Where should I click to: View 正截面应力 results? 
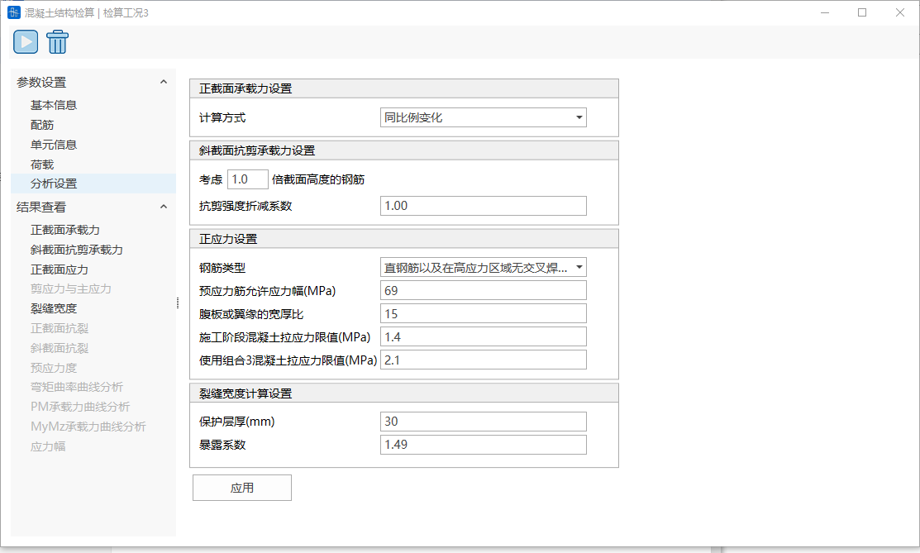point(60,269)
